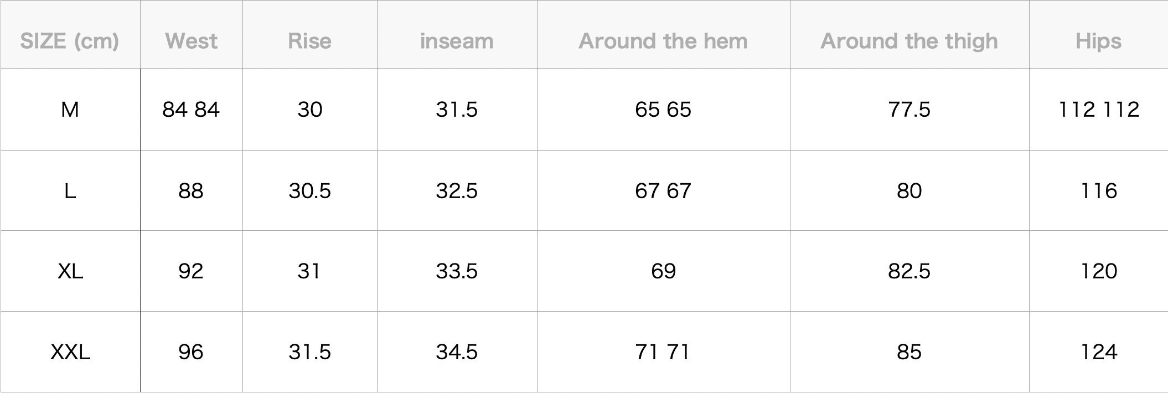Click the Around the thigh header
Image resolution: width=1168 pixels, height=393 pixels.
coord(909,41)
